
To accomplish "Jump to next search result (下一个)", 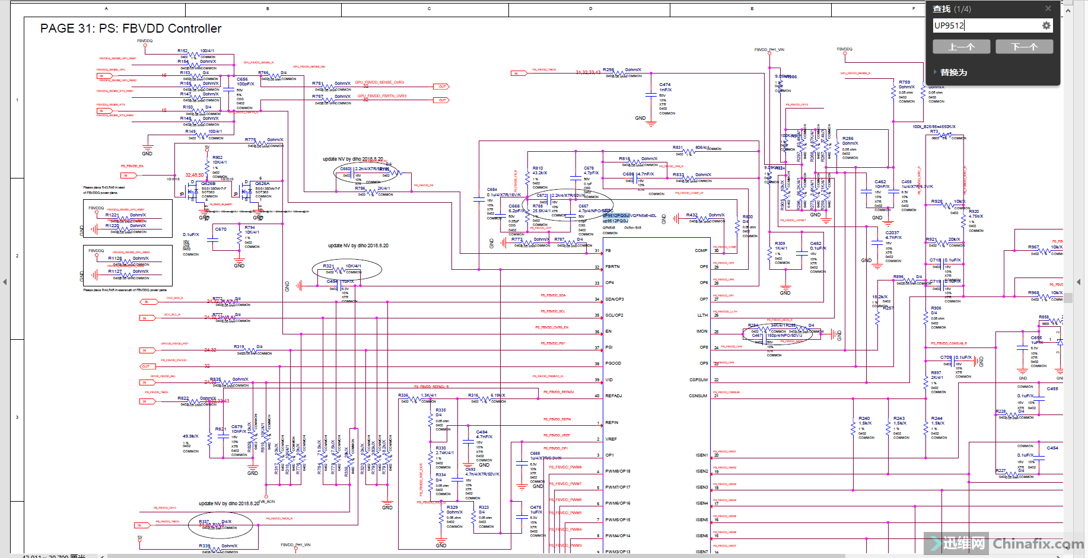I will pyautogui.click(x=1024, y=47).
